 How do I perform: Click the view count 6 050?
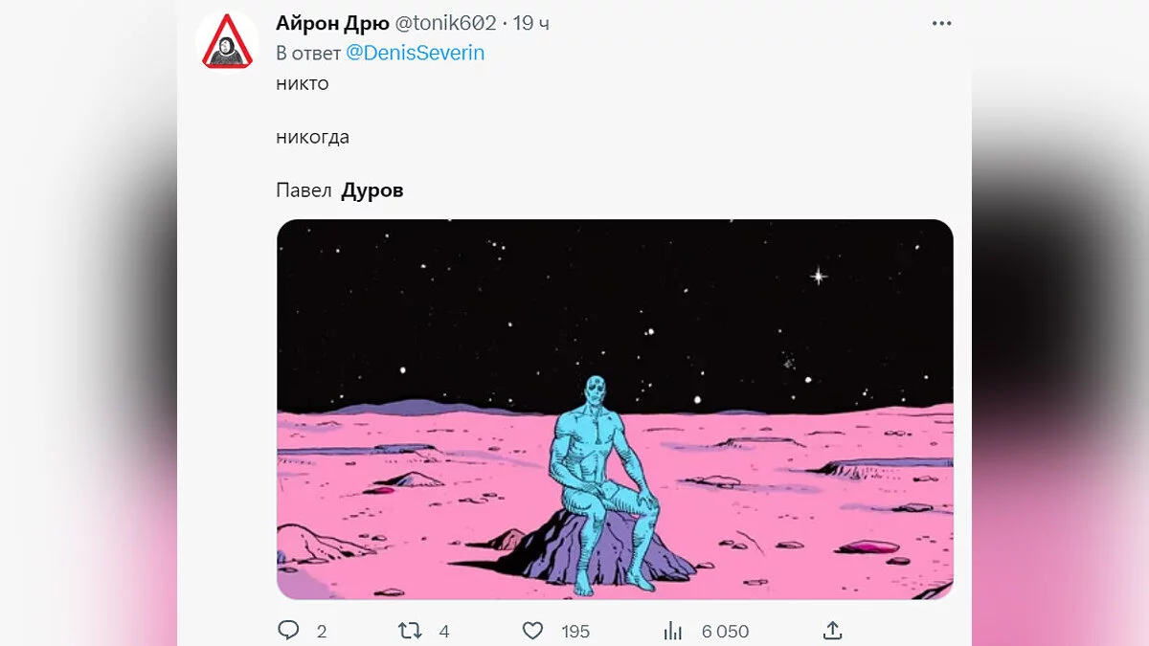(725, 632)
